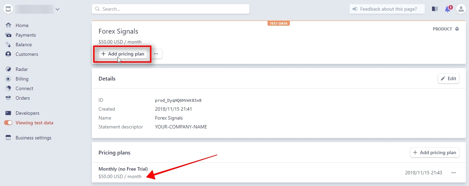469x186 pixels.
Task: Click the Edit button in Details
Action: click(x=448, y=78)
